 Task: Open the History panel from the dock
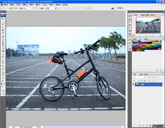click(130, 16)
